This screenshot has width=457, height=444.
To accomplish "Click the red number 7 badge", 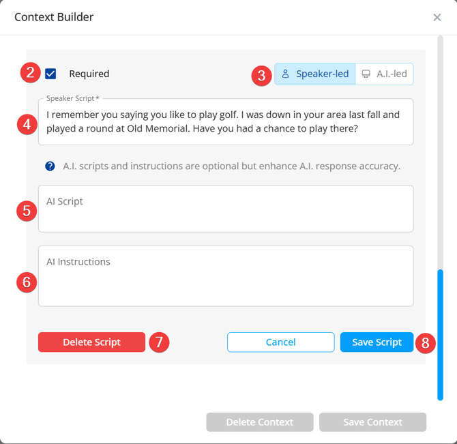I will click(158, 342).
